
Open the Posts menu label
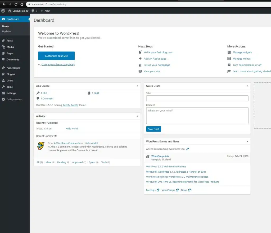tap(10, 41)
